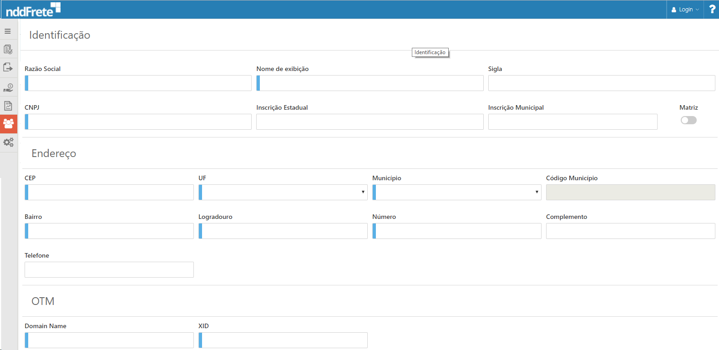
Task: Open the Login dropdown menu
Action: (x=685, y=9)
